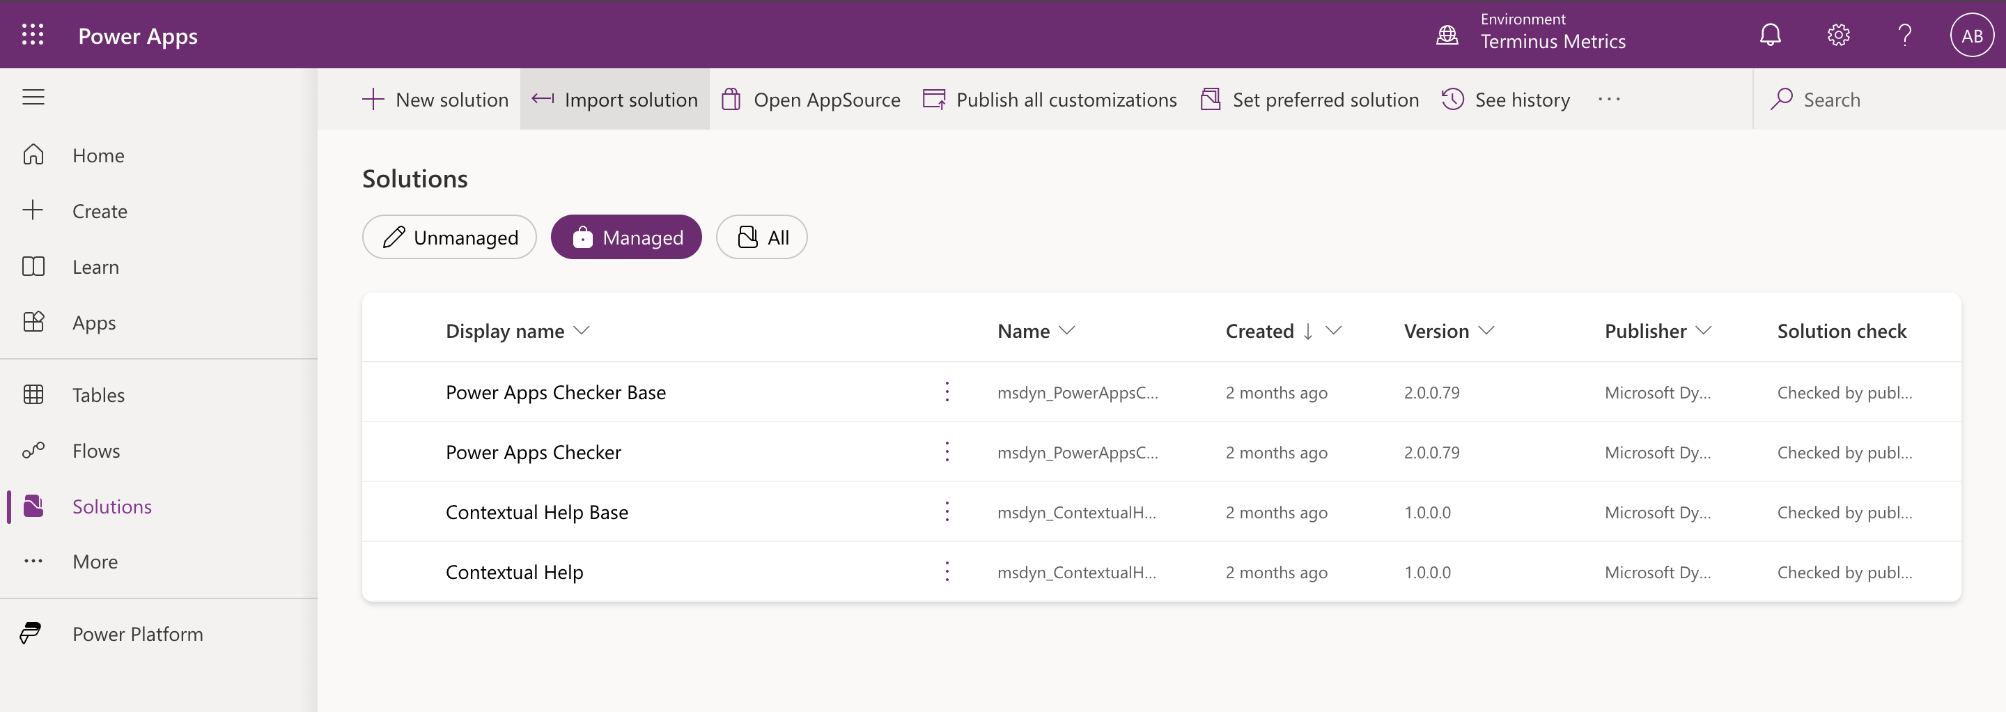Screen dimensions: 2006x712
Task: Expand the Publisher column dropdown
Action: [1703, 331]
